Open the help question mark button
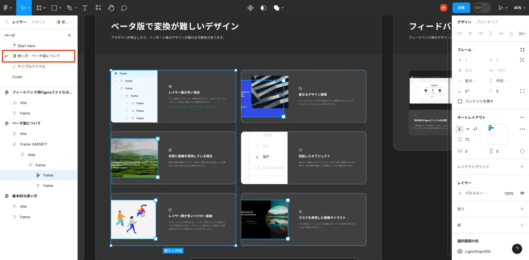Screen dimensions: 529x260 click(x=517, y=248)
